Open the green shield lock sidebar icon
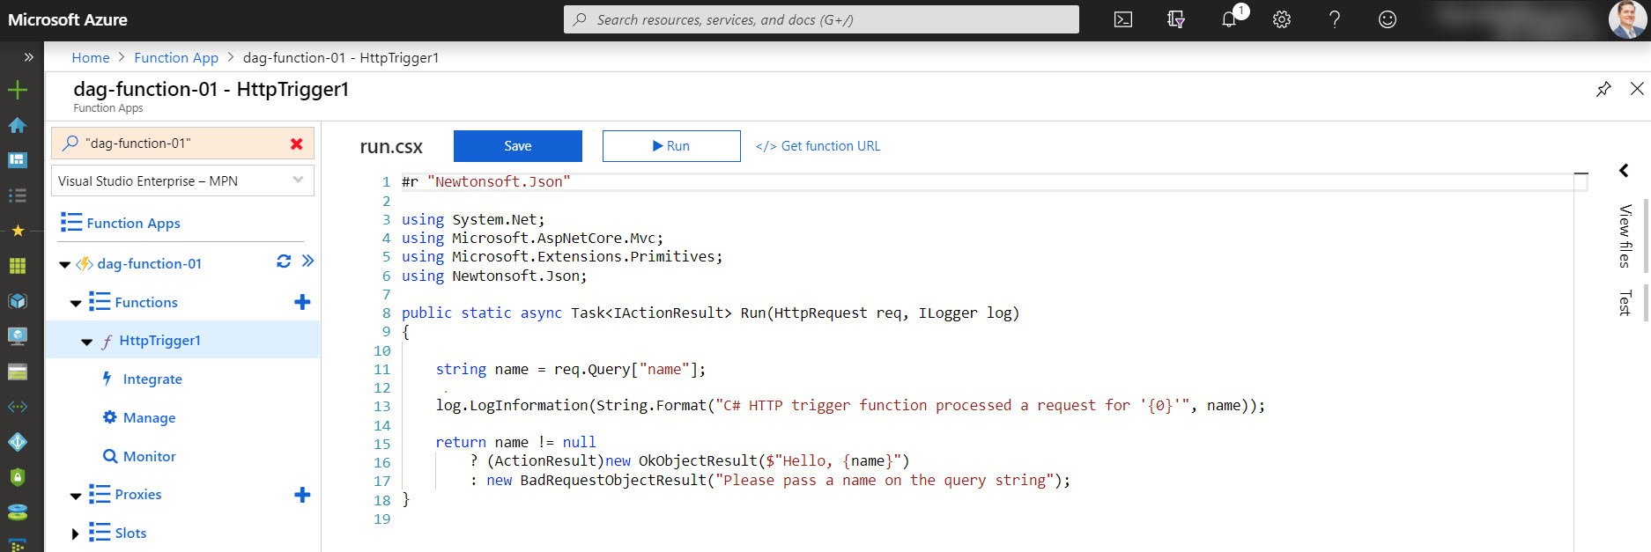The image size is (1651, 552). pos(18,477)
